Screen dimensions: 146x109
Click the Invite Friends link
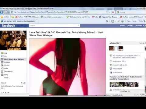coord(117,73)
